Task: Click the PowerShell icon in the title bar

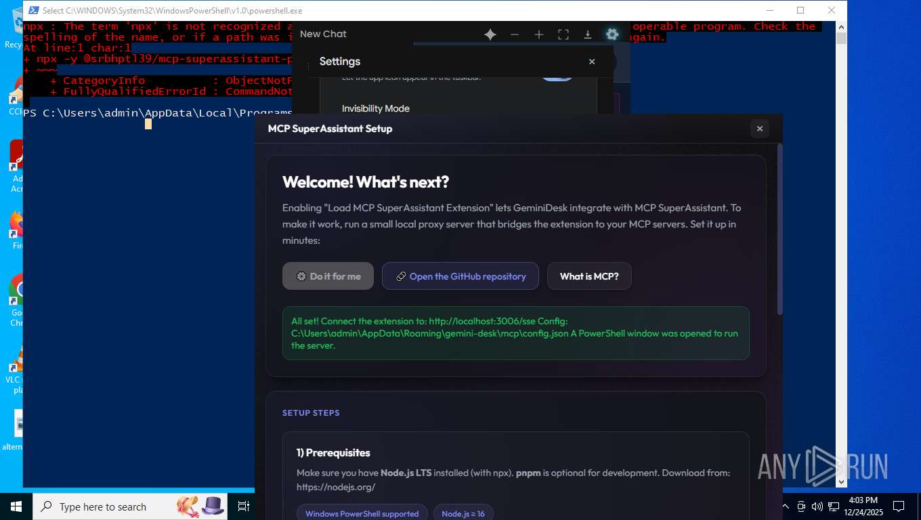Action: tap(33, 10)
